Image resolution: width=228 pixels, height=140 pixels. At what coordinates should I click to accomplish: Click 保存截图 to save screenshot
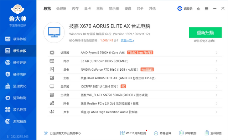coord(188,133)
